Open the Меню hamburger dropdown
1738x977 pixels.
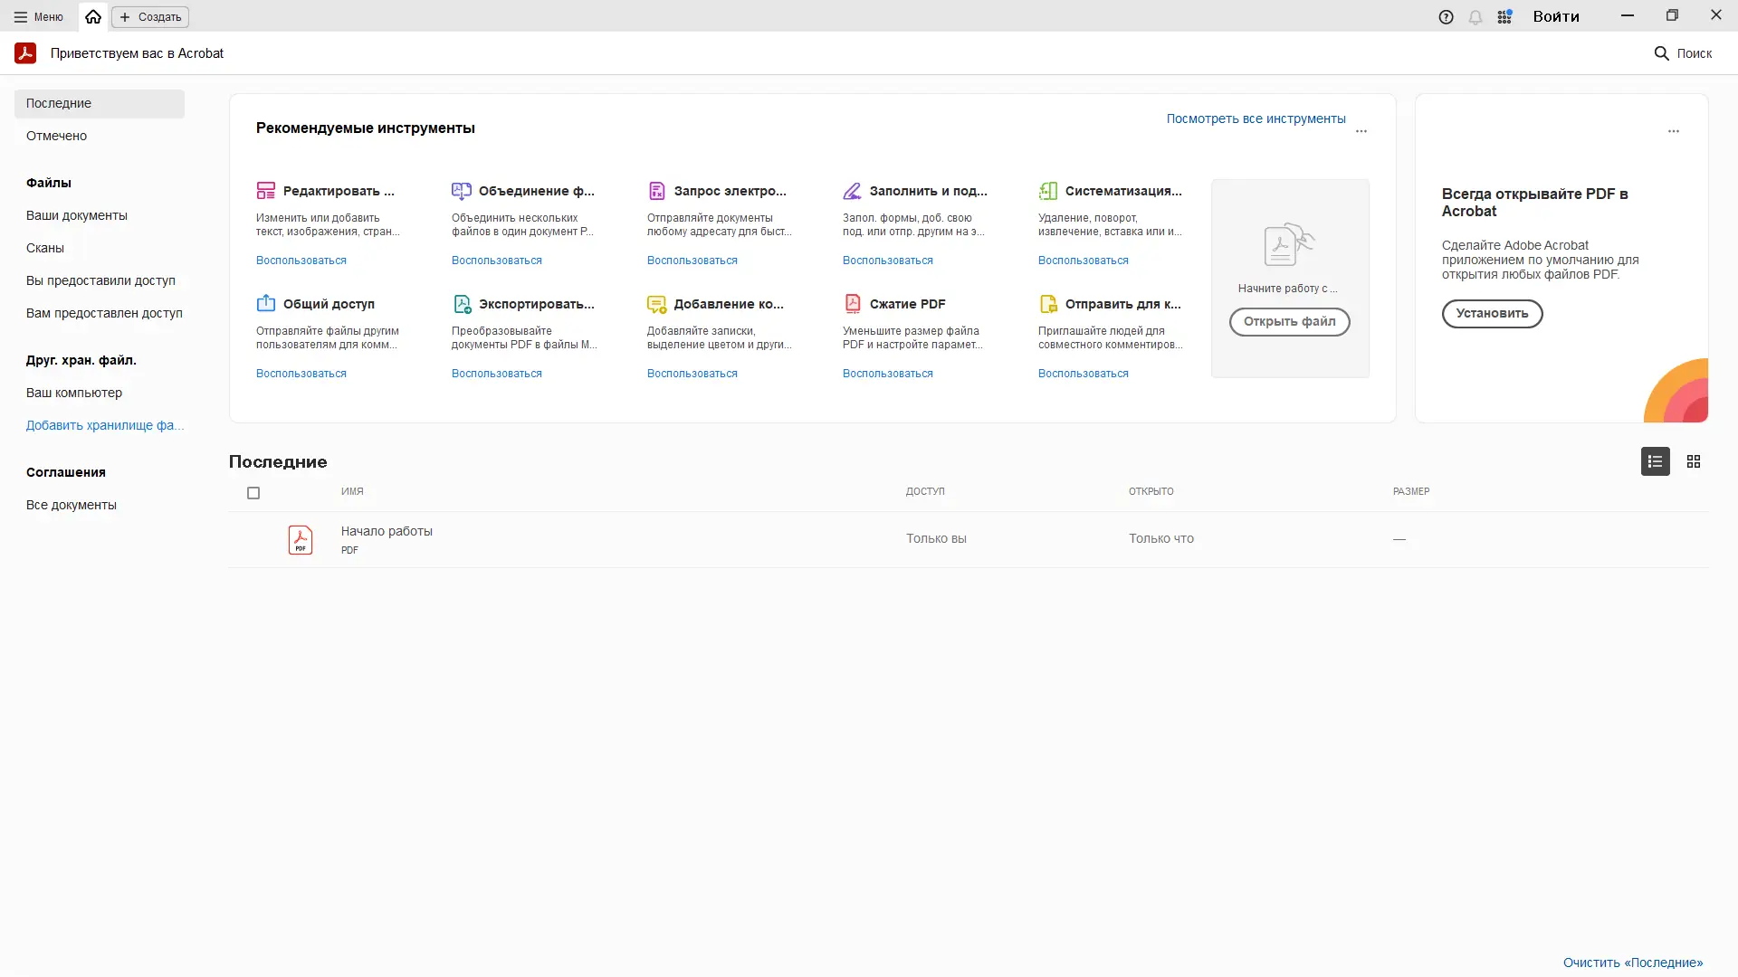click(39, 17)
